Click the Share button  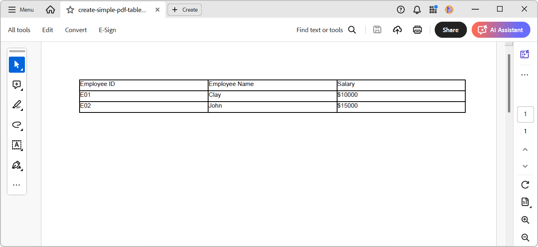[x=450, y=30]
